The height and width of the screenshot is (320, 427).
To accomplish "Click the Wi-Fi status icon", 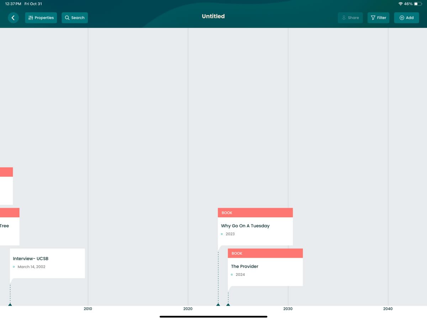I will coord(401,4).
